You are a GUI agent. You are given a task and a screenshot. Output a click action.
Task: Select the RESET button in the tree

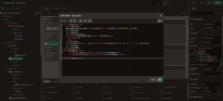click(x=20, y=36)
